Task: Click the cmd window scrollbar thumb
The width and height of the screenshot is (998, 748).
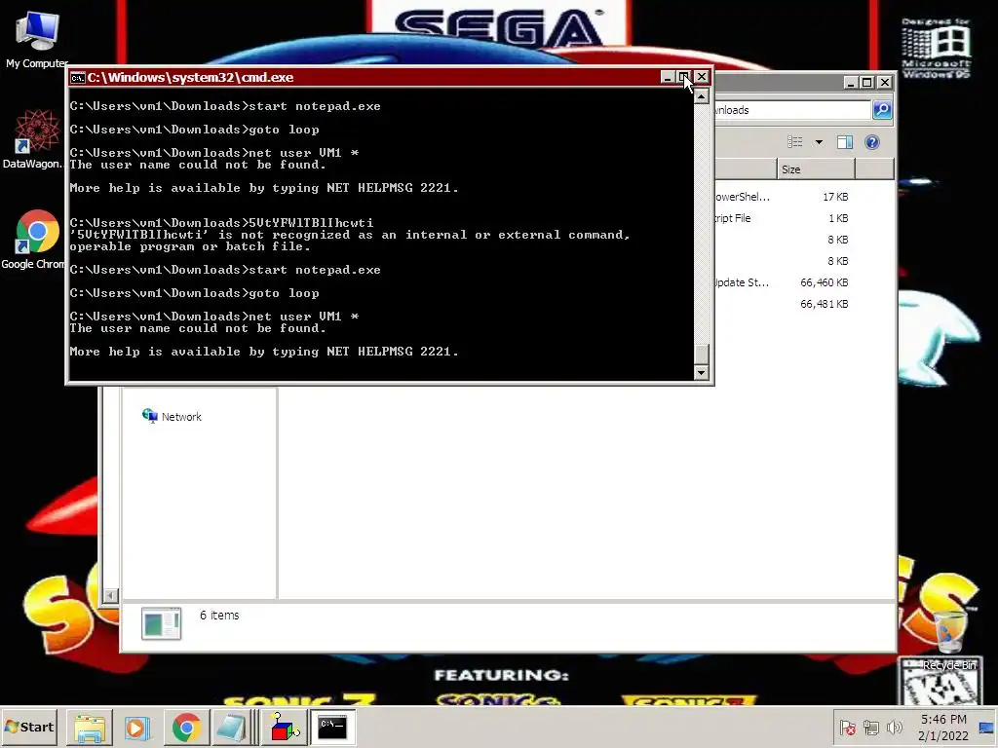Action: (701, 354)
